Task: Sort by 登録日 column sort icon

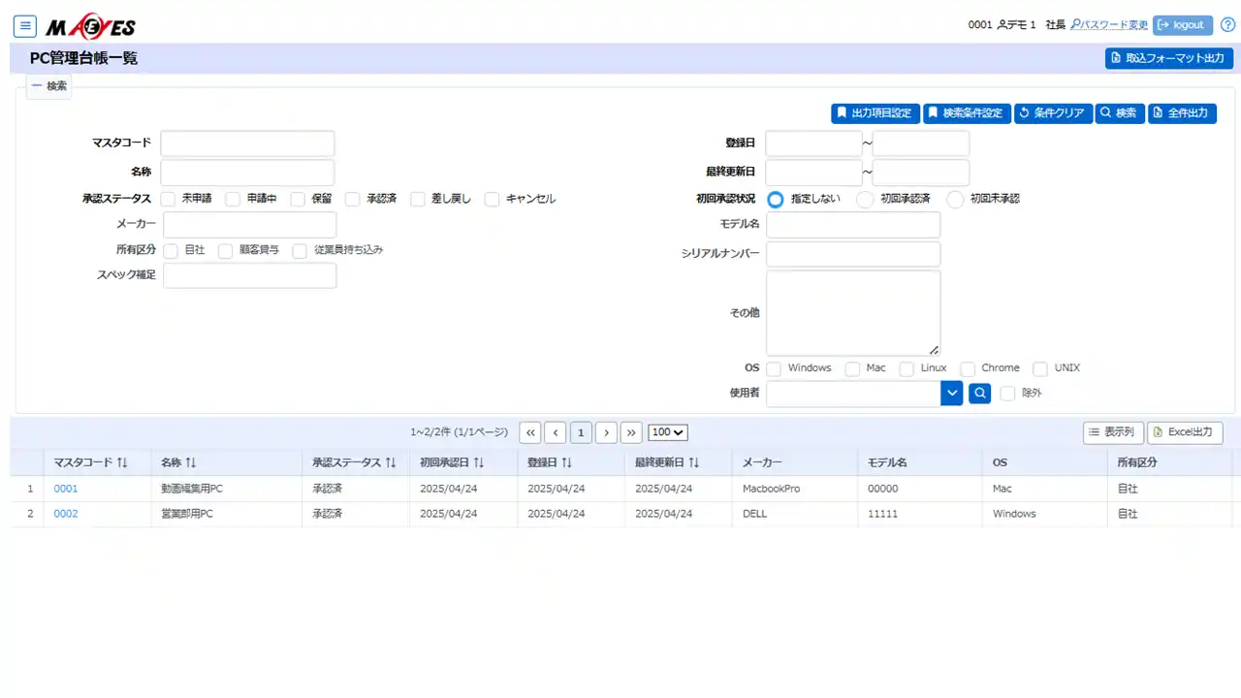Action: tap(566, 462)
